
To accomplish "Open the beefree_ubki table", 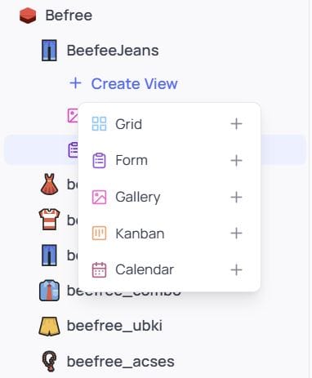I will click(x=114, y=326).
